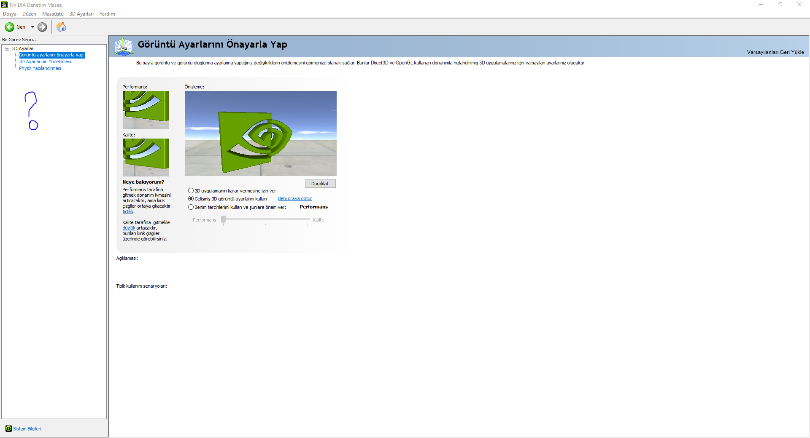Click the 'Neye bakıyorum?' heading text

tap(143, 182)
